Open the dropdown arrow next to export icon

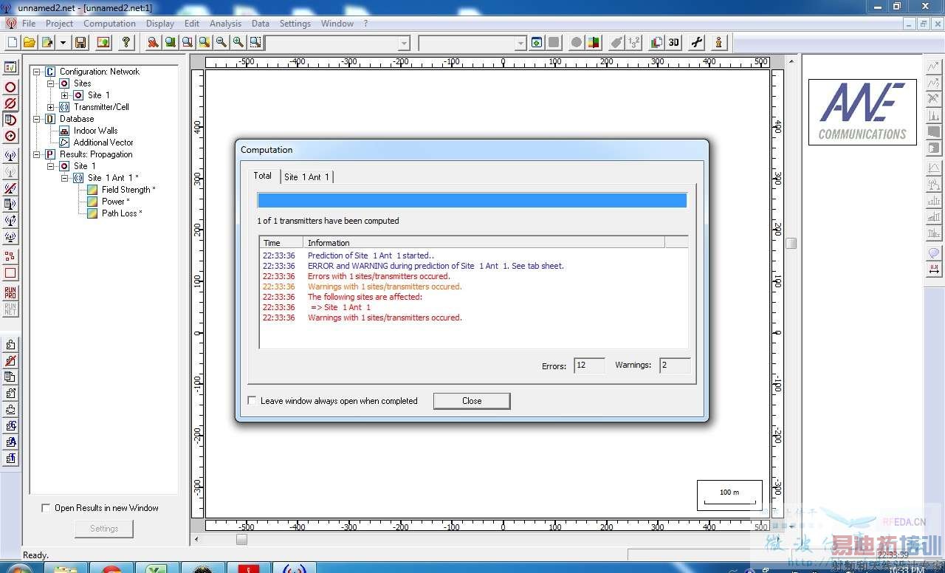point(63,43)
